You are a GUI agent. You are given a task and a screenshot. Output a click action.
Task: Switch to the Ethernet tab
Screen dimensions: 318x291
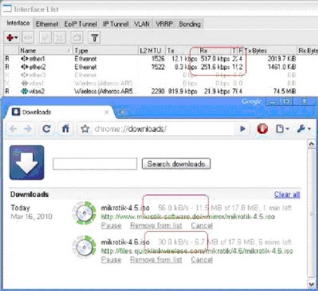(x=47, y=24)
